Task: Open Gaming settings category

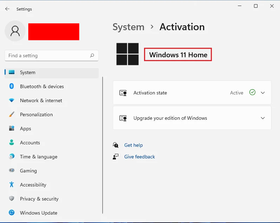Action: coord(52,171)
